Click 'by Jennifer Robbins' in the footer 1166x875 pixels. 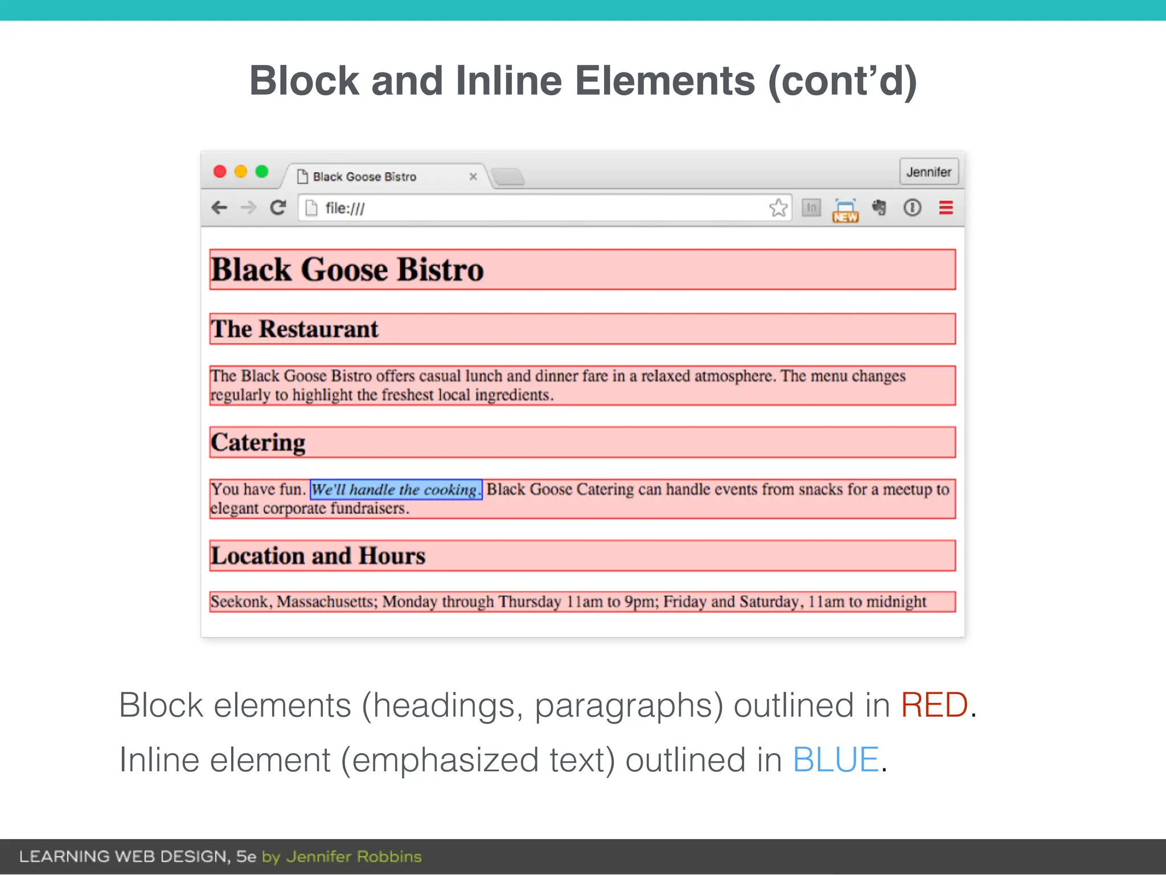click(x=342, y=857)
